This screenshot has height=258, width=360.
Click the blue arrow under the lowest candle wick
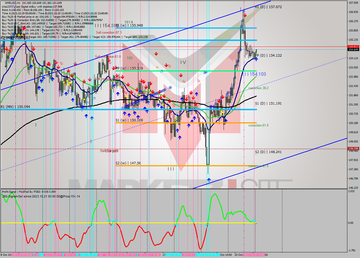[209, 179]
